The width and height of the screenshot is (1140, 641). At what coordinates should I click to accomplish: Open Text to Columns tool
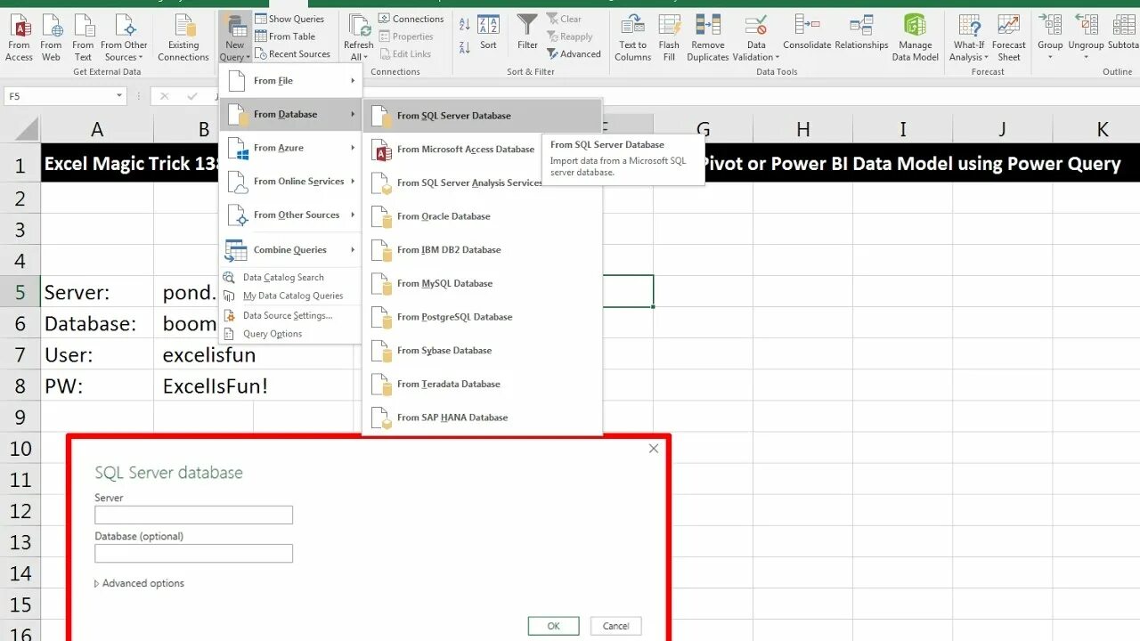(632, 38)
